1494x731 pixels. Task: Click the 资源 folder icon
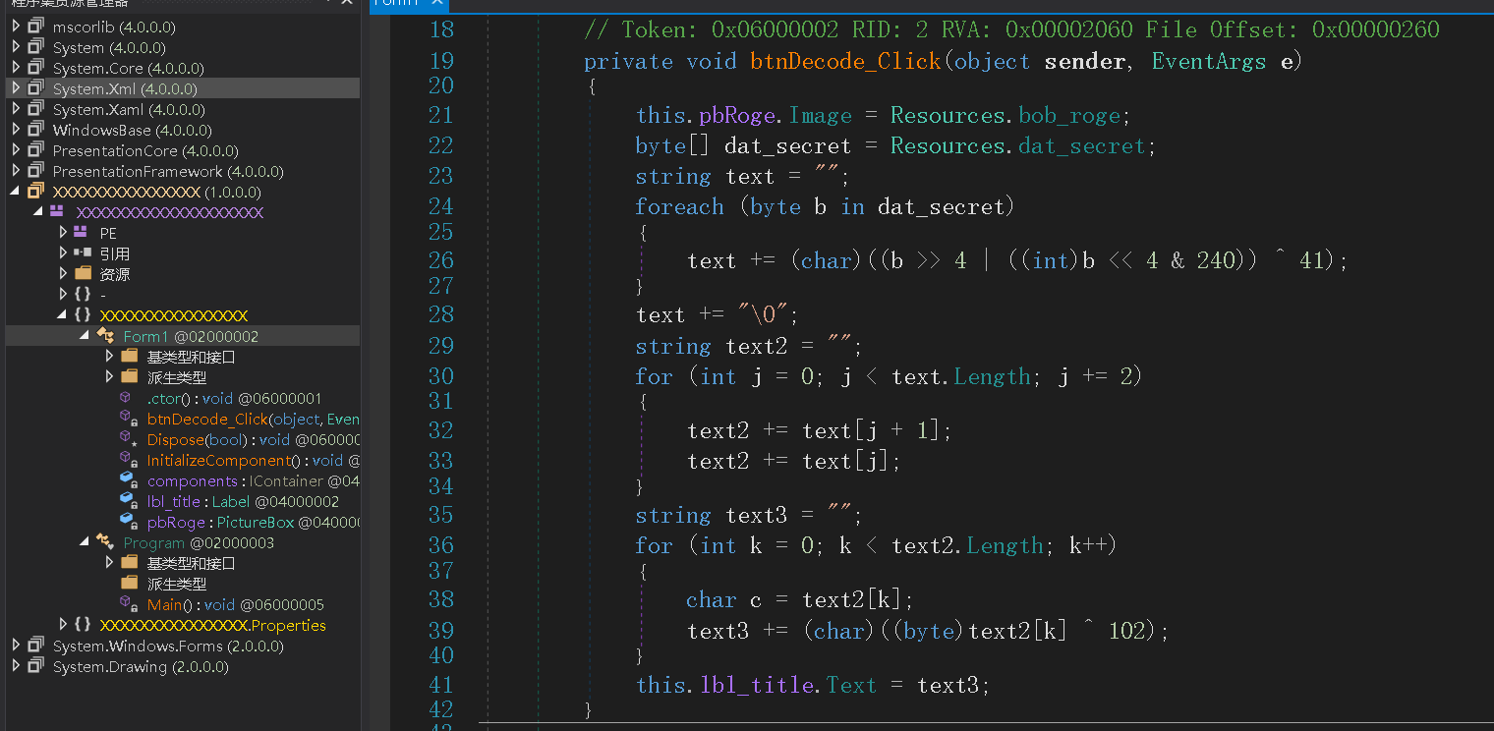click(x=83, y=274)
